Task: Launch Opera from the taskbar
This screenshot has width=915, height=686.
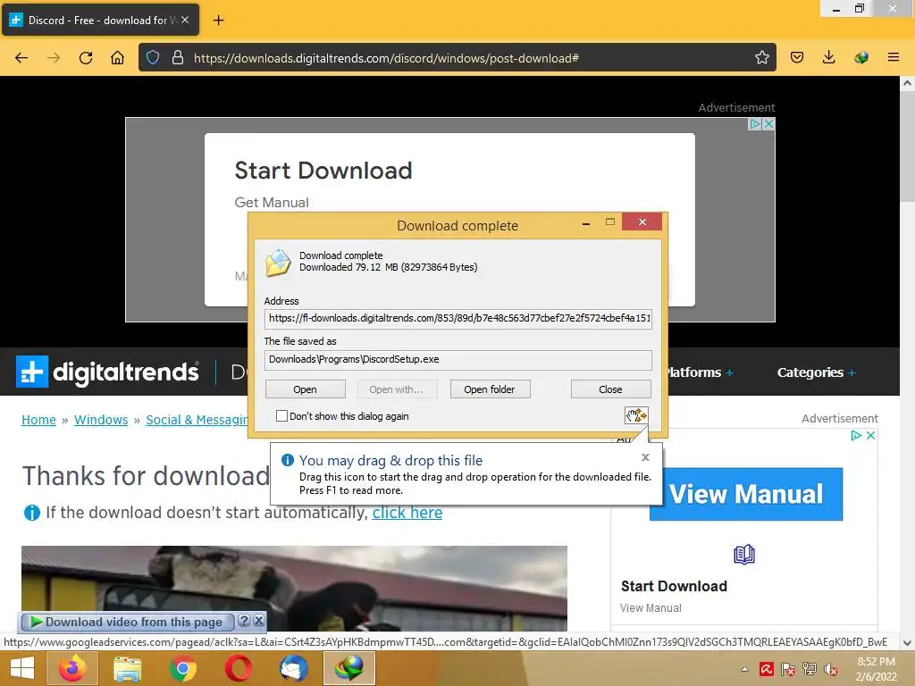Action: [x=238, y=668]
